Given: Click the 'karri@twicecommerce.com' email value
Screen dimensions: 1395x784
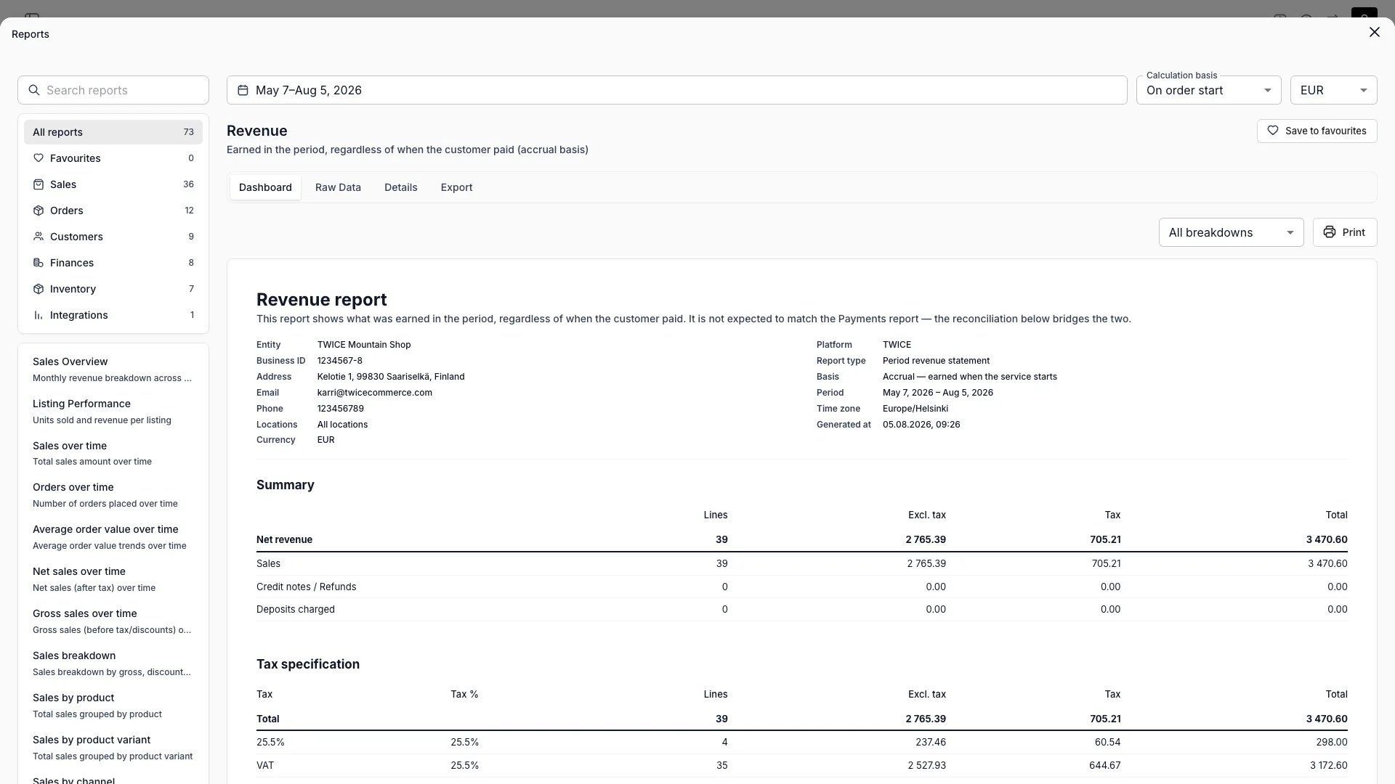Looking at the screenshot, I should 375,393.
